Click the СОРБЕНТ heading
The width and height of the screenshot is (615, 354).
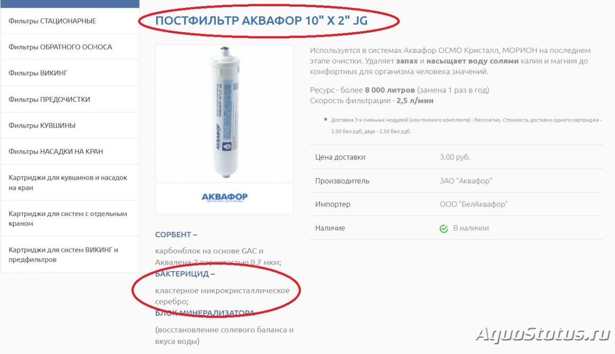tap(176, 234)
